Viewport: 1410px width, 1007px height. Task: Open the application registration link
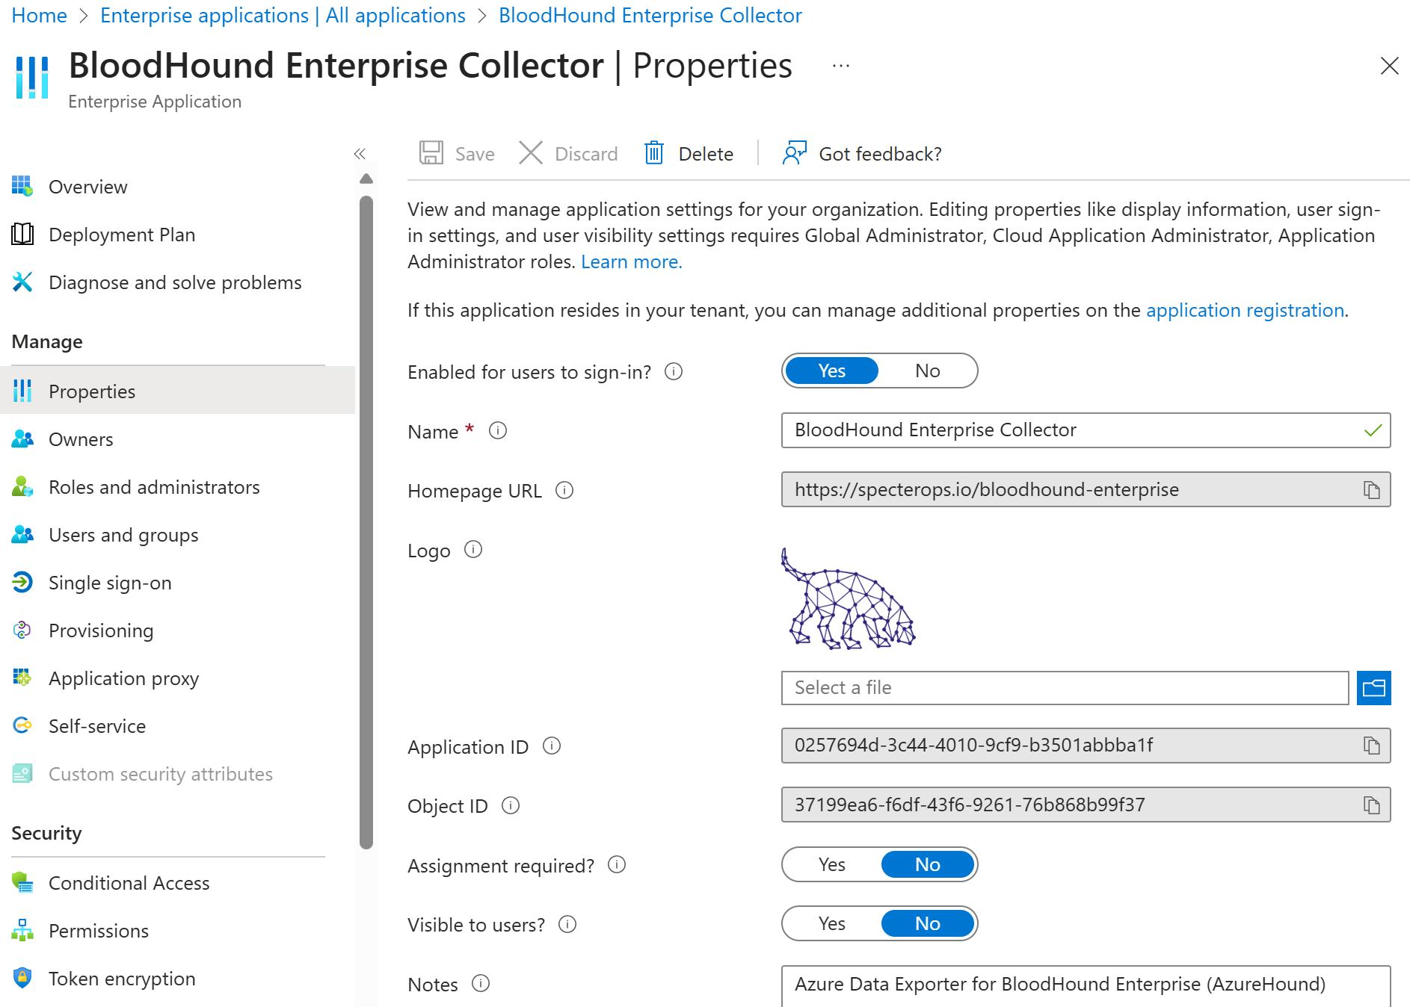[1246, 310]
